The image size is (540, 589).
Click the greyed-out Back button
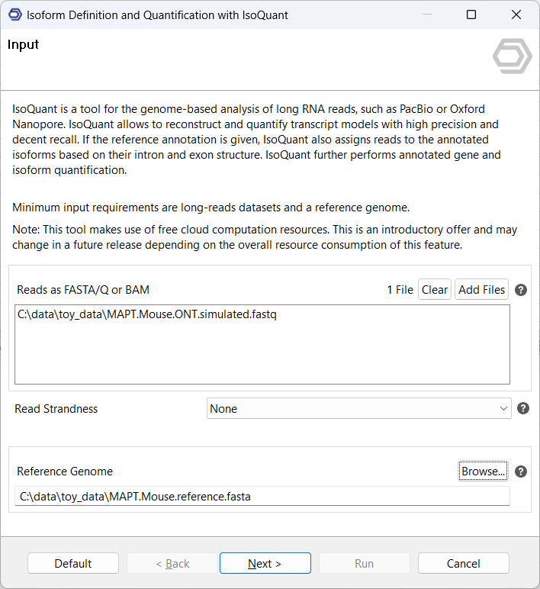[173, 563]
